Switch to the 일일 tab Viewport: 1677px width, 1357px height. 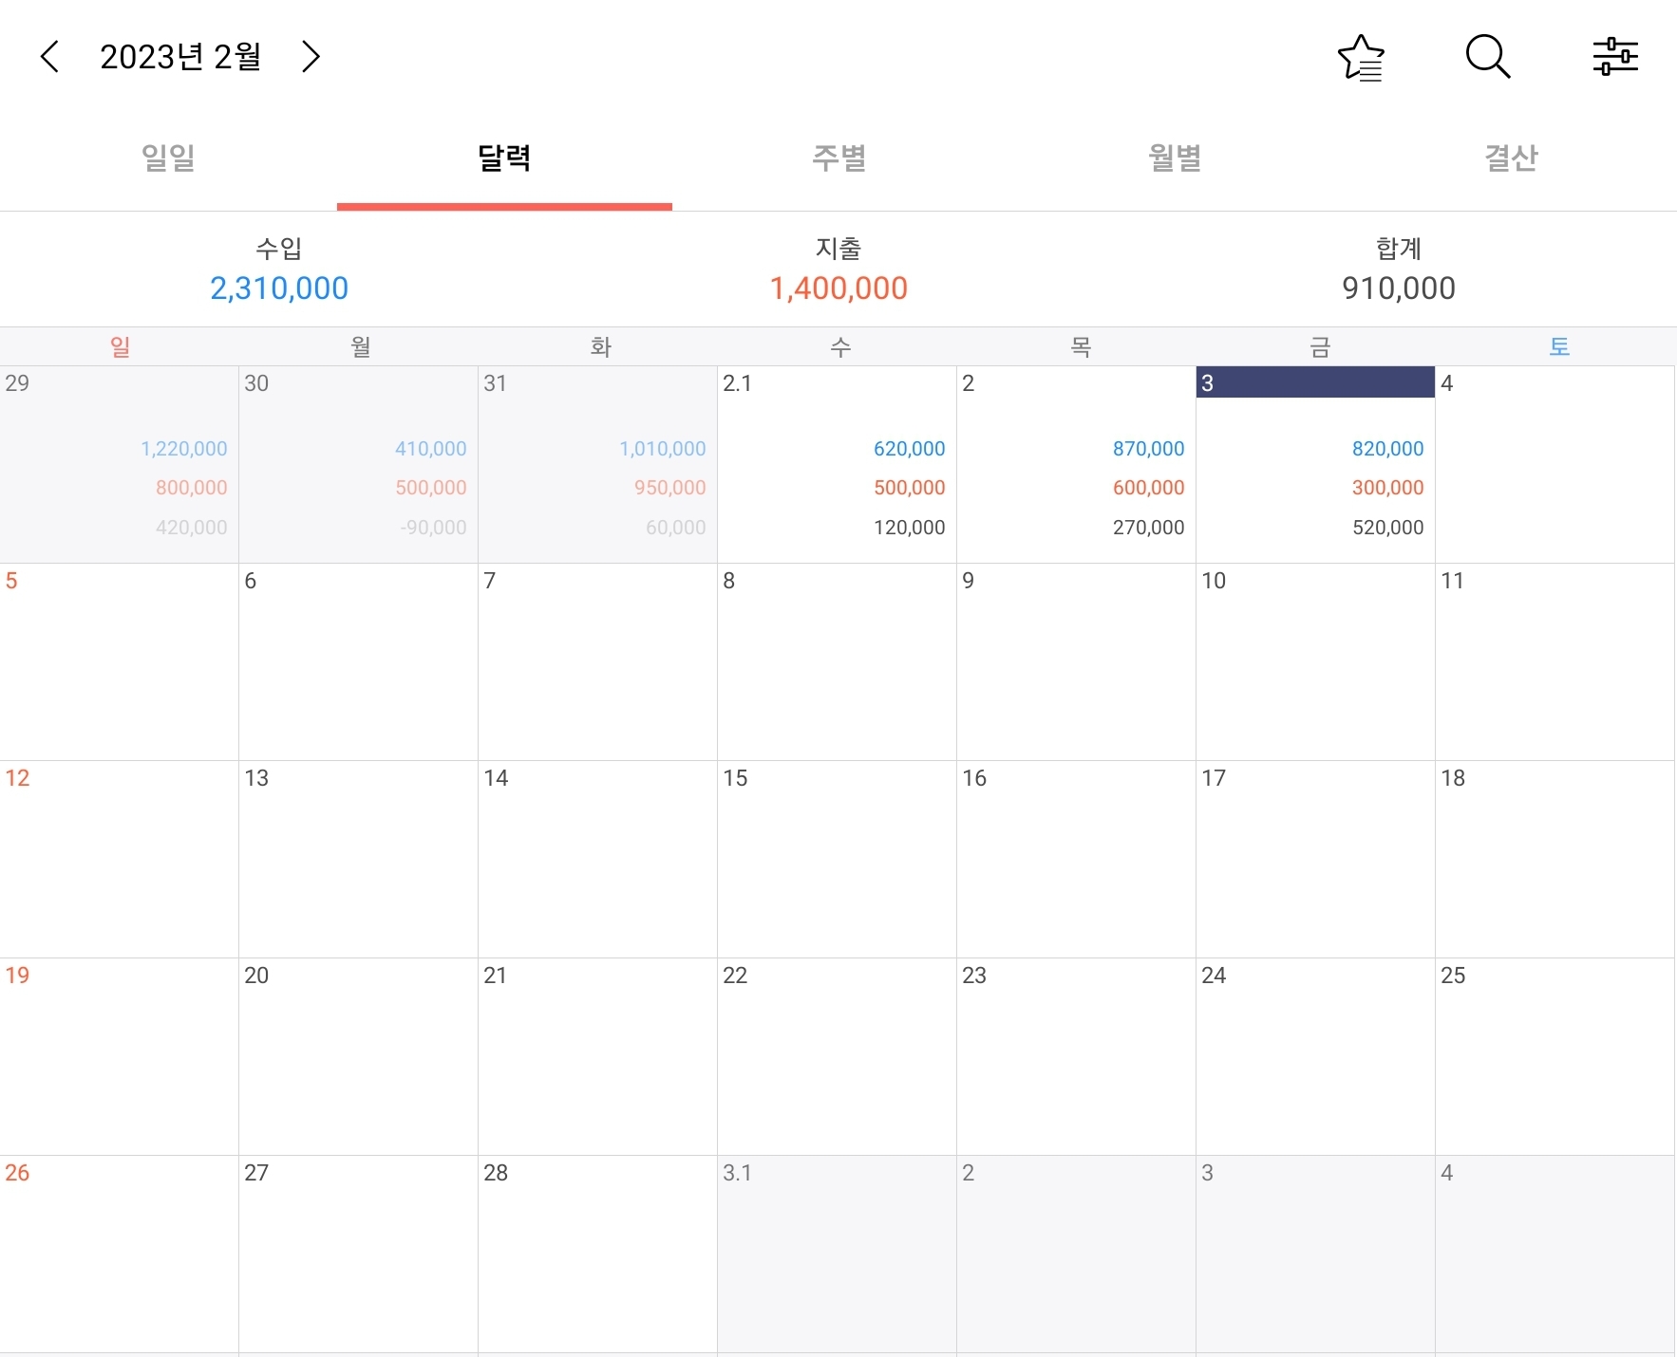[x=168, y=158]
